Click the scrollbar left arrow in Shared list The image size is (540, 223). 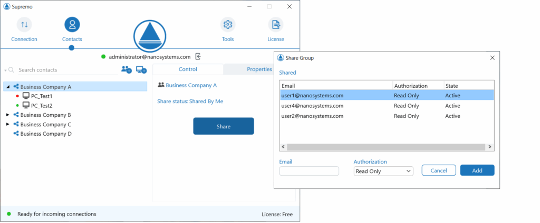[283, 147]
